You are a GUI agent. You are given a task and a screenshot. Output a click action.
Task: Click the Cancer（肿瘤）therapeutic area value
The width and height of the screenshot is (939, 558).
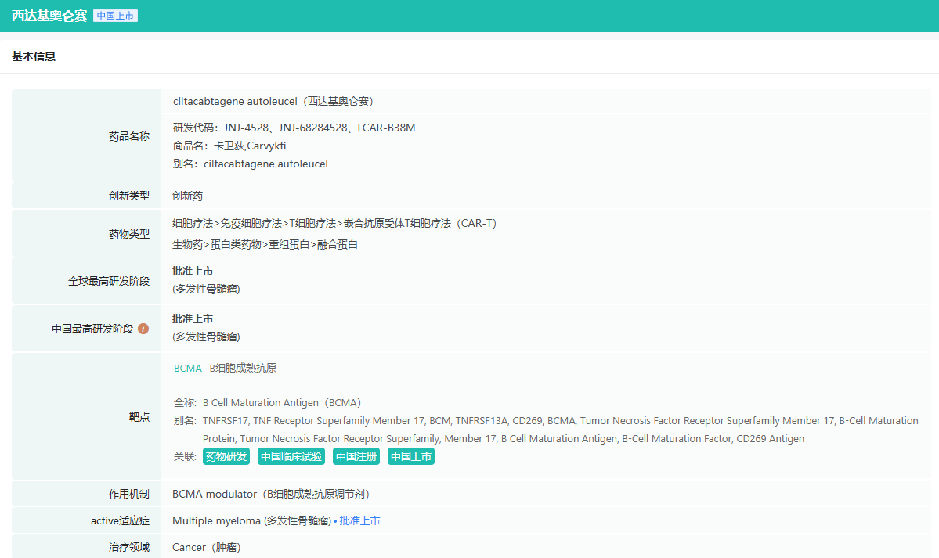[x=206, y=547]
